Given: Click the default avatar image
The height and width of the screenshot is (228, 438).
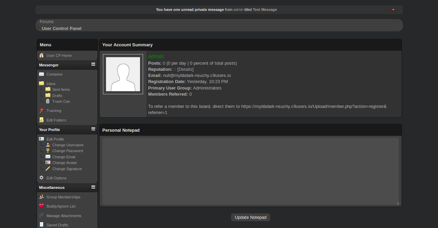Looking at the screenshot, I should coord(123,74).
